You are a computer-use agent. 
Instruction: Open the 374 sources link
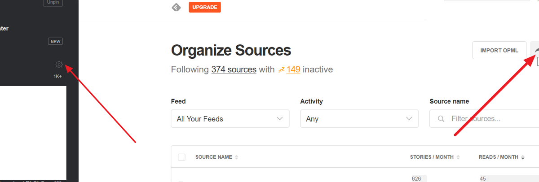234,70
